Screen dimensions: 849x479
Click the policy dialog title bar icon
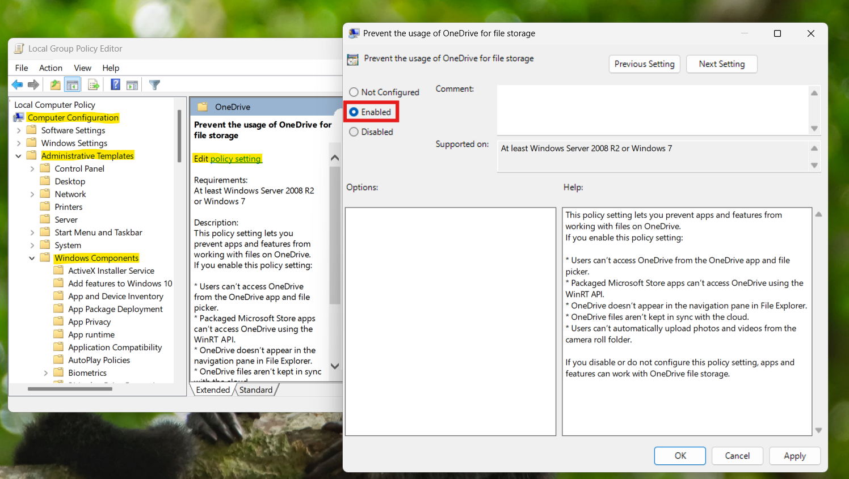click(354, 33)
